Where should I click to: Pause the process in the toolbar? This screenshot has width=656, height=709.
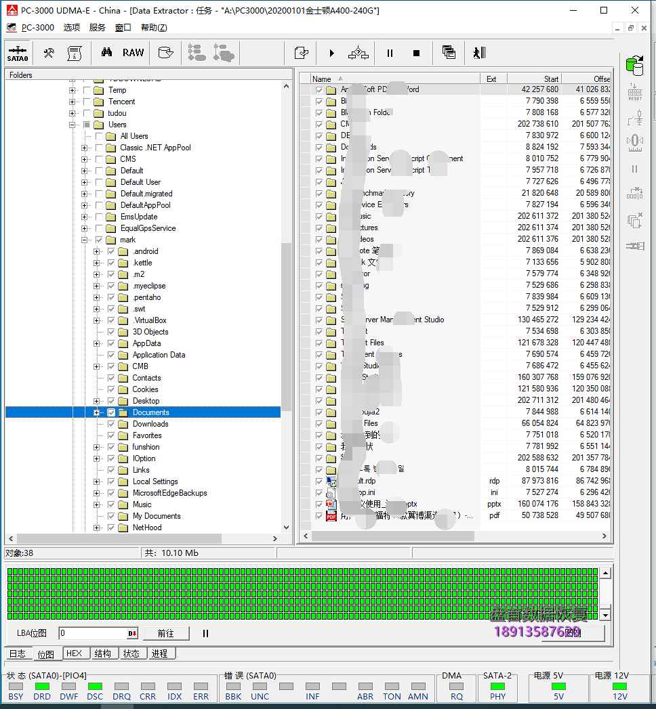pos(390,53)
